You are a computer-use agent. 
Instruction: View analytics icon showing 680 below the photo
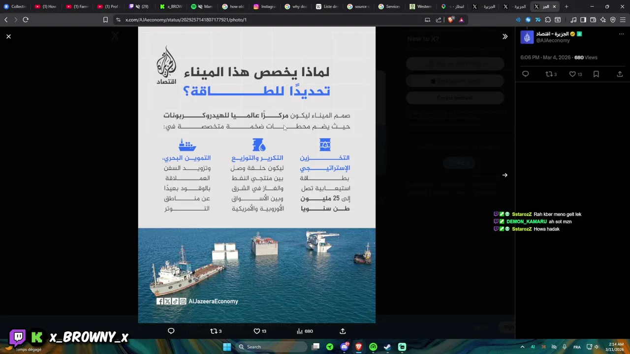tap(305, 331)
